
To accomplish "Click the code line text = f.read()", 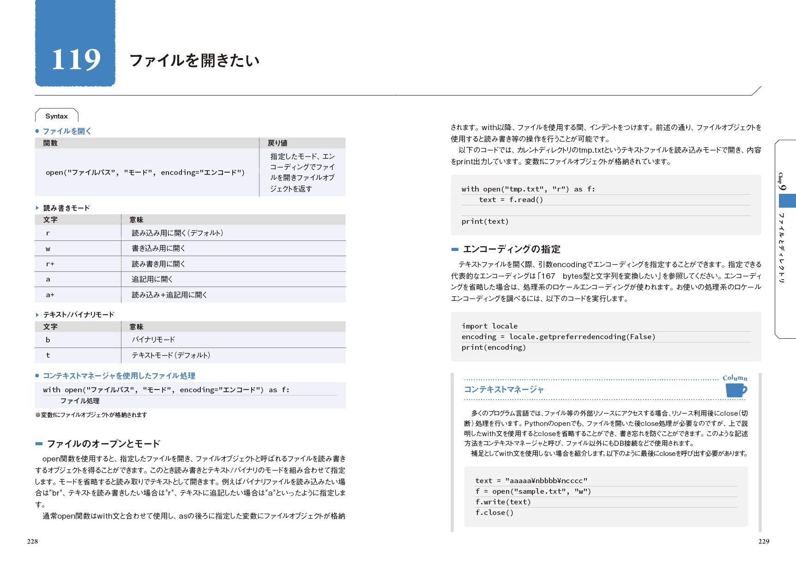I will click(511, 200).
